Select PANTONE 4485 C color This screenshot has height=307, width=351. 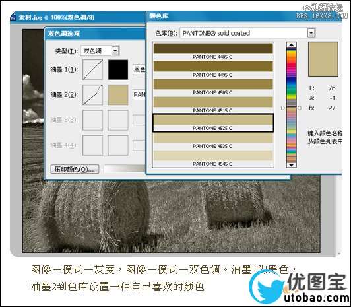(213, 51)
